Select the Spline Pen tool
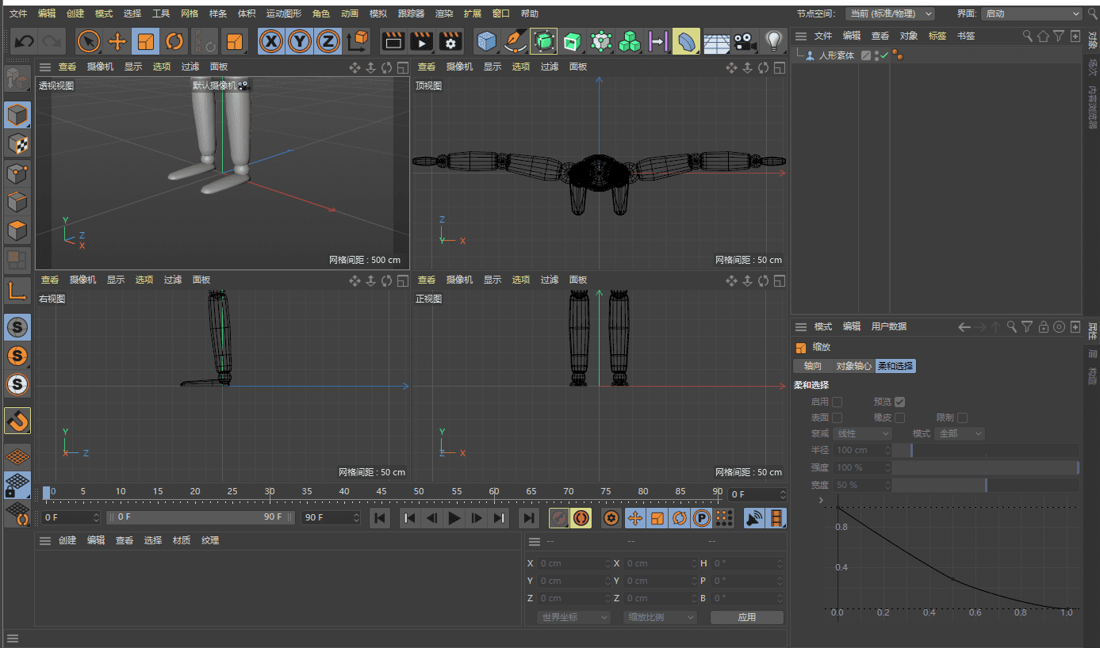 point(516,41)
